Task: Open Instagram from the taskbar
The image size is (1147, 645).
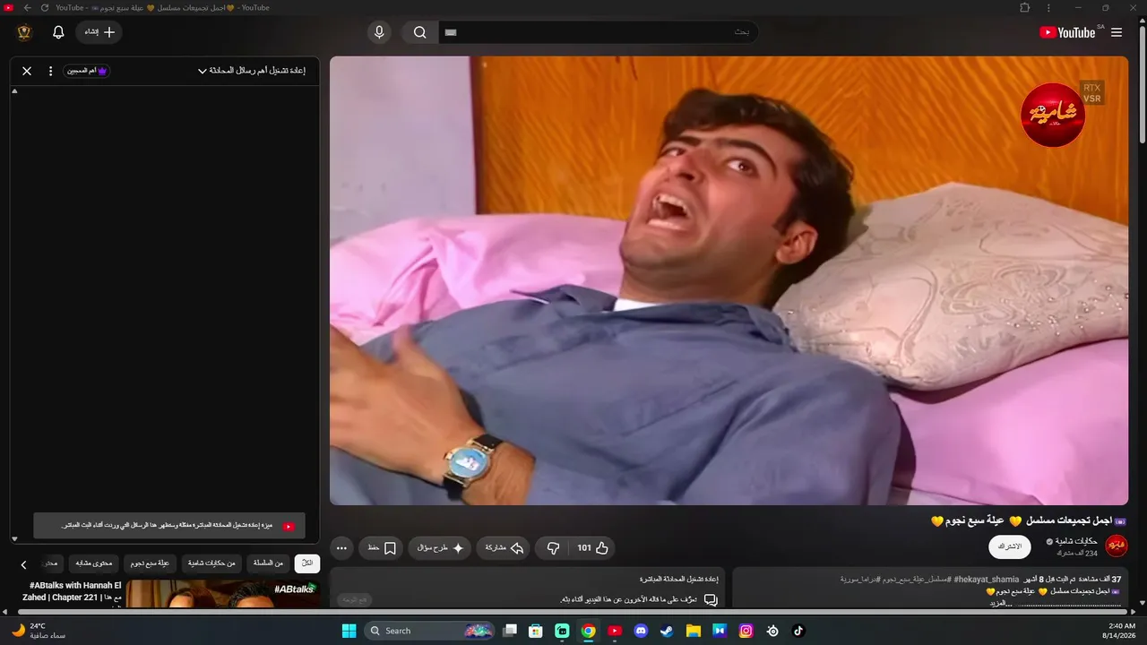Action: [746, 631]
